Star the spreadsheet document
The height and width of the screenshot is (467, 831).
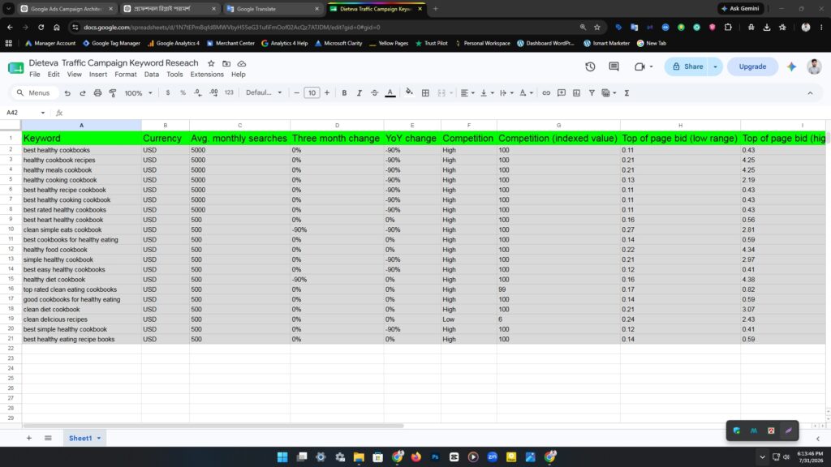tap(211, 63)
